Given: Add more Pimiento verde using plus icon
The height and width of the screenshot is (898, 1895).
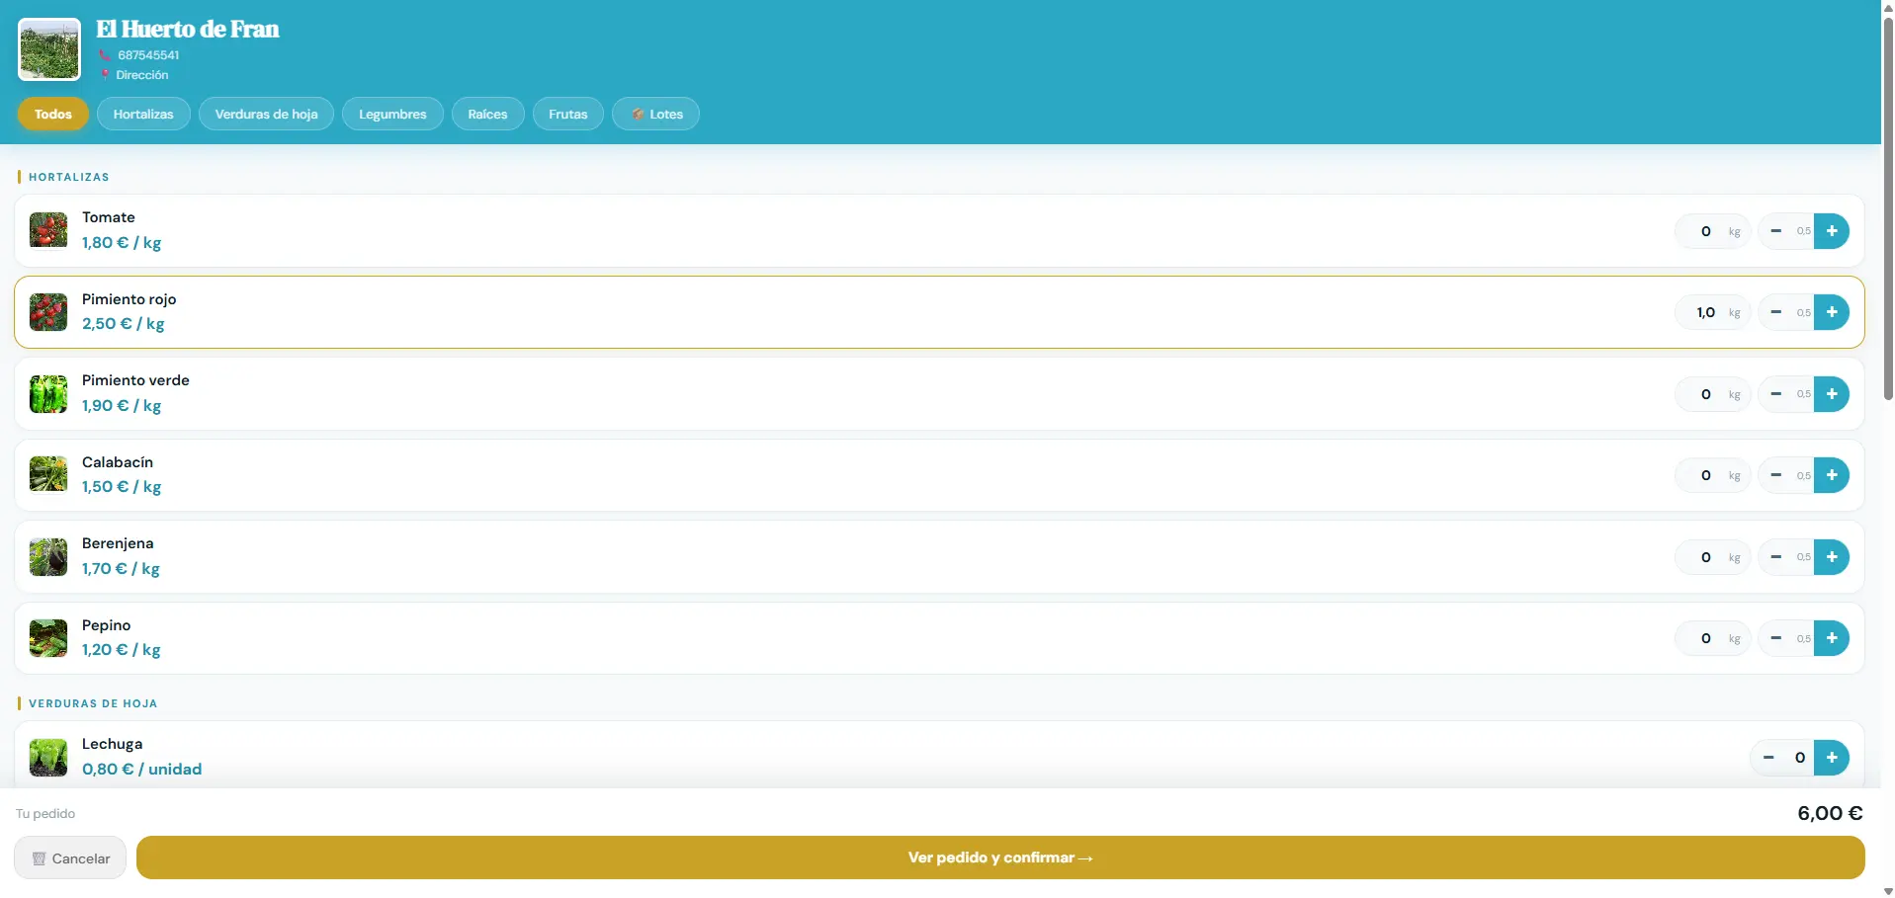Looking at the screenshot, I should pyautogui.click(x=1831, y=394).
